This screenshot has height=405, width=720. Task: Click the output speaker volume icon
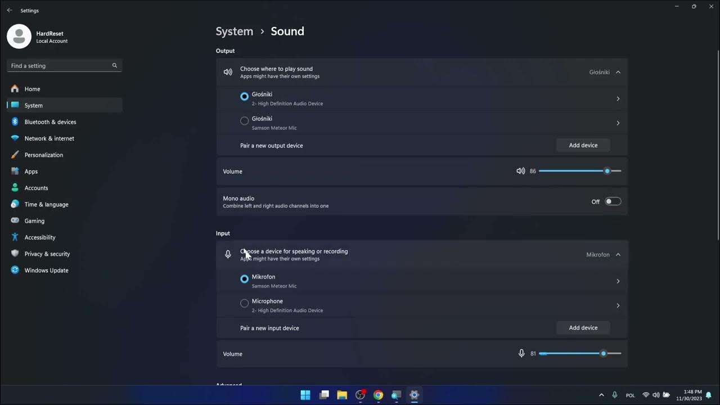520,171
